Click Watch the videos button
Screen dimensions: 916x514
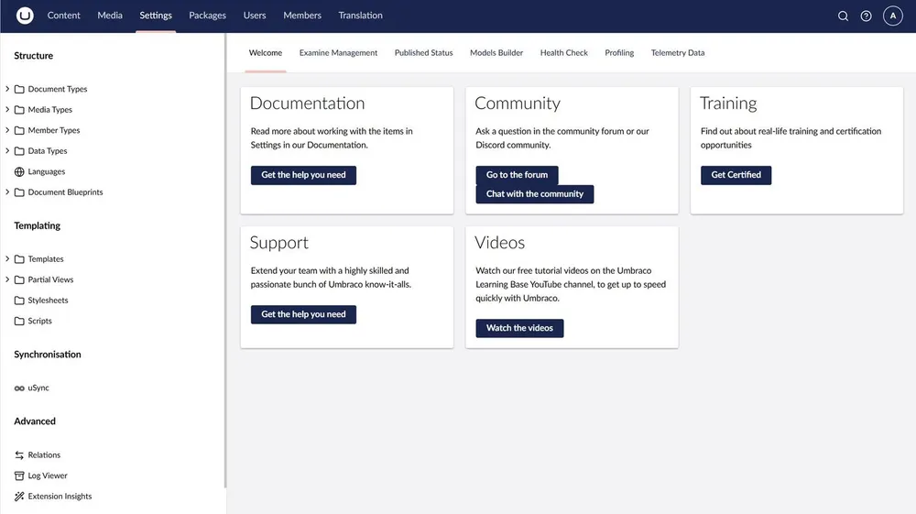click(x=519, y=328)
